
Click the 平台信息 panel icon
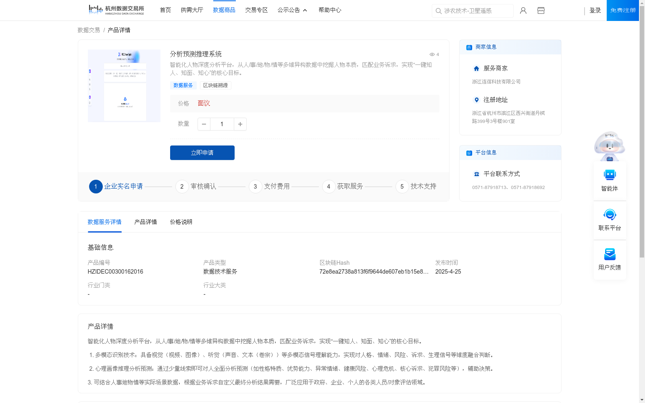tap(469, 153)
